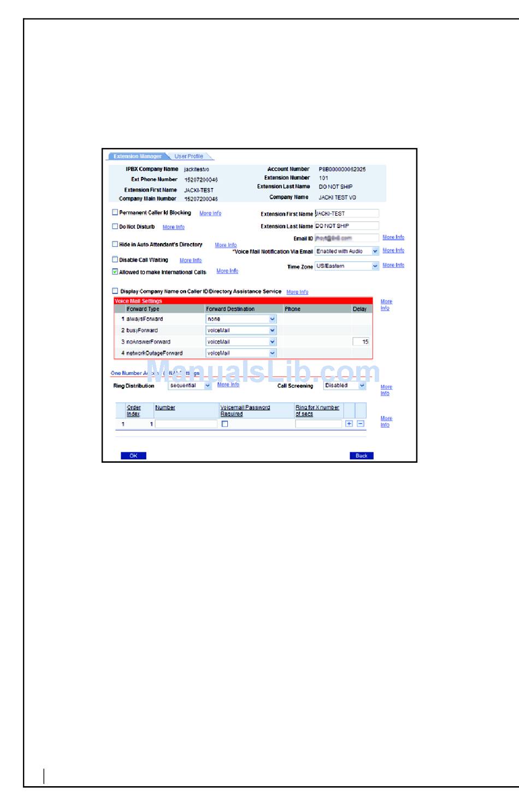Click the noAnswerForward row label
This screenshot has width=519, height=802.
(x=149, y=342)
